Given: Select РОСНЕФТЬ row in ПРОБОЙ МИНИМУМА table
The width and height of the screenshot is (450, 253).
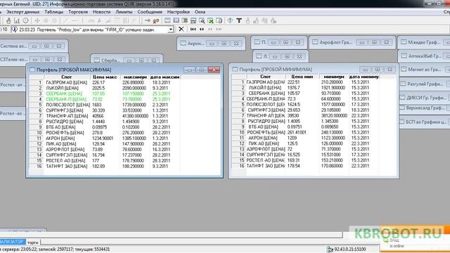Looking at the screenshot, I should pyautogui.click(x=306, y=132).
